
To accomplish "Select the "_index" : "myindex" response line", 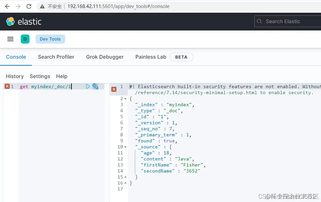I will [x=165, y=105].
